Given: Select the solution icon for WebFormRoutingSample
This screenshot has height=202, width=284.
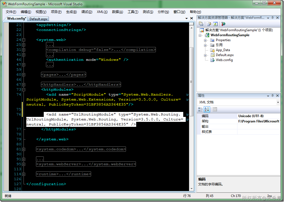Looking at the screenshot, I should click(x=202, y=30).
